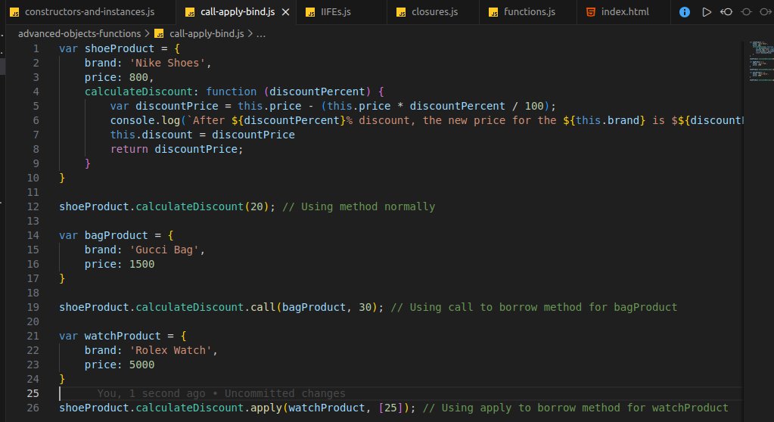This screenshot has height=422, width=774.
Task: Click the price value 5000
Action: point(142,365)
